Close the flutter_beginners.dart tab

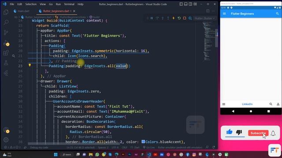point(74,11)
